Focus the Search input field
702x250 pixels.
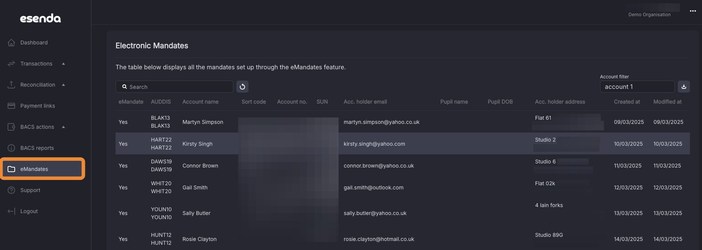pos(174,87)
